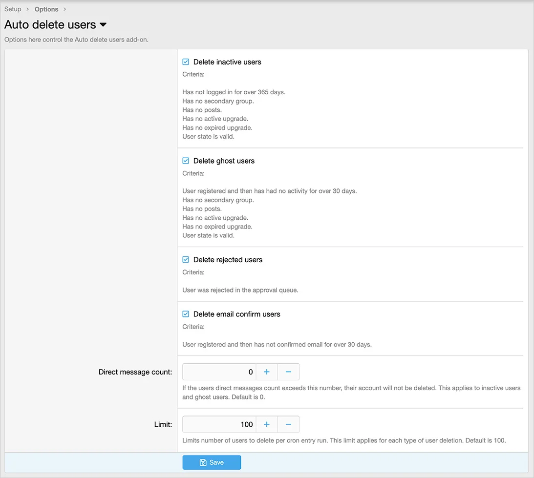Uncheck the Delete inactive users checkbox
The width and height of the screenshot is (534, 478).
click(186, 62)
